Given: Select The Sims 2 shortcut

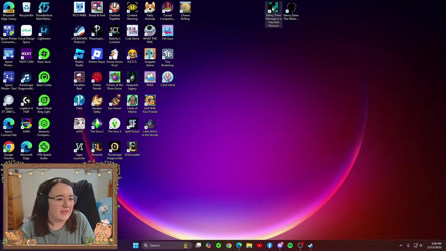Looking at the screenshot, I should pyautogui.click(x=97, y=126).
